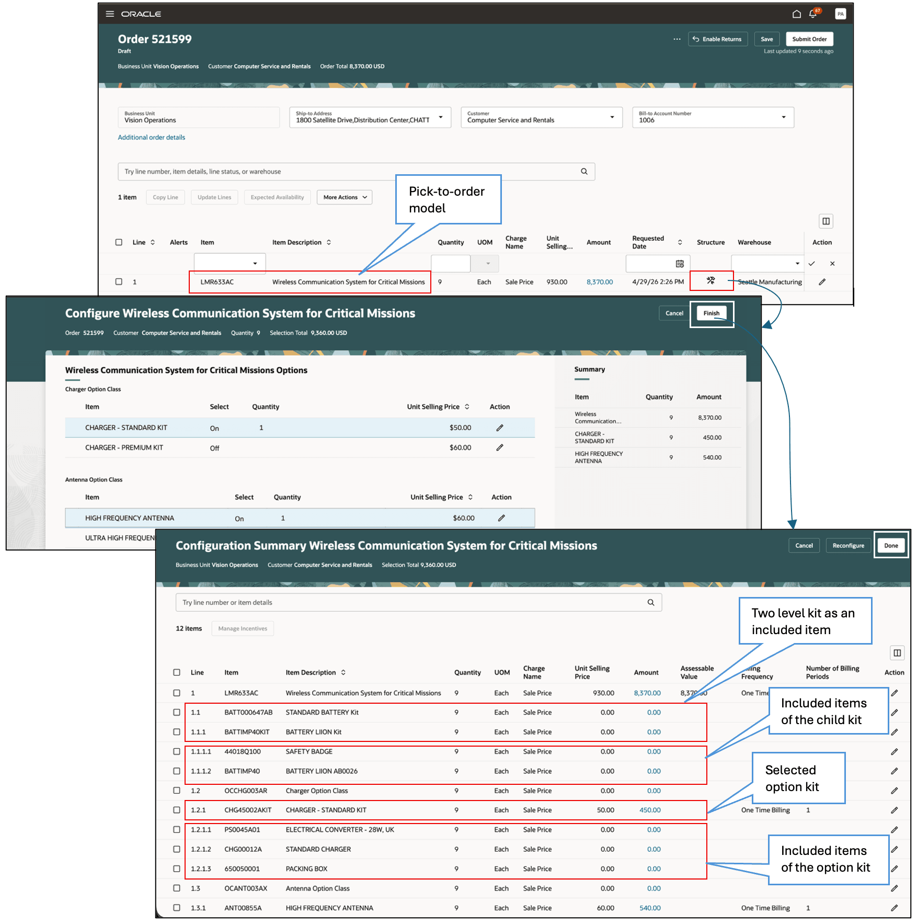Open the Item filter dropdown in lines table
This screenshot has height=924, width=917.
[255, 264]
